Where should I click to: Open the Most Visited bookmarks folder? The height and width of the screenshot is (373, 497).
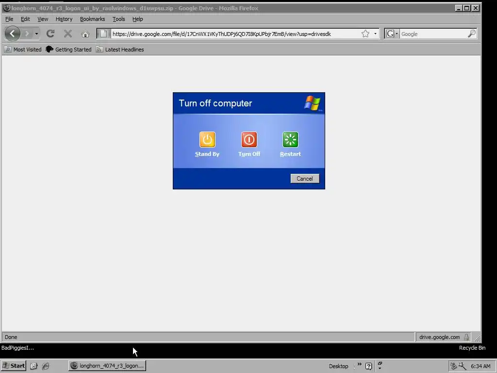click(x=23, y=50)
